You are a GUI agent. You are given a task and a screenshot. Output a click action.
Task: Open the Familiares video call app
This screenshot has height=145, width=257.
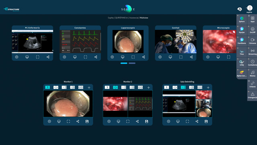[242, 41]
